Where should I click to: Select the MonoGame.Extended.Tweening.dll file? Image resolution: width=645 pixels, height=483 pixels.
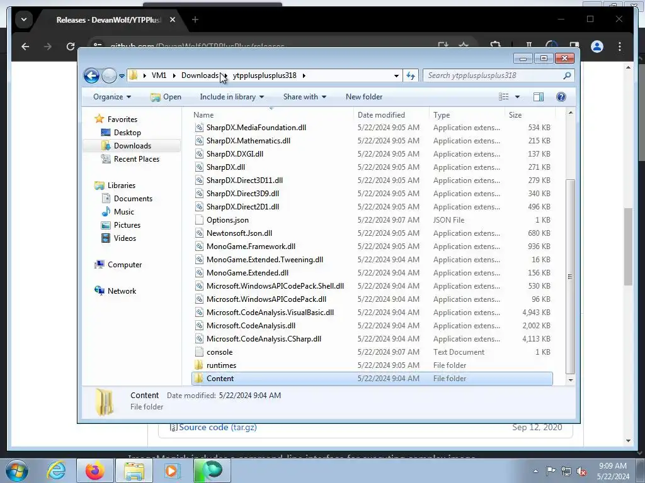(x=265, y=260)
